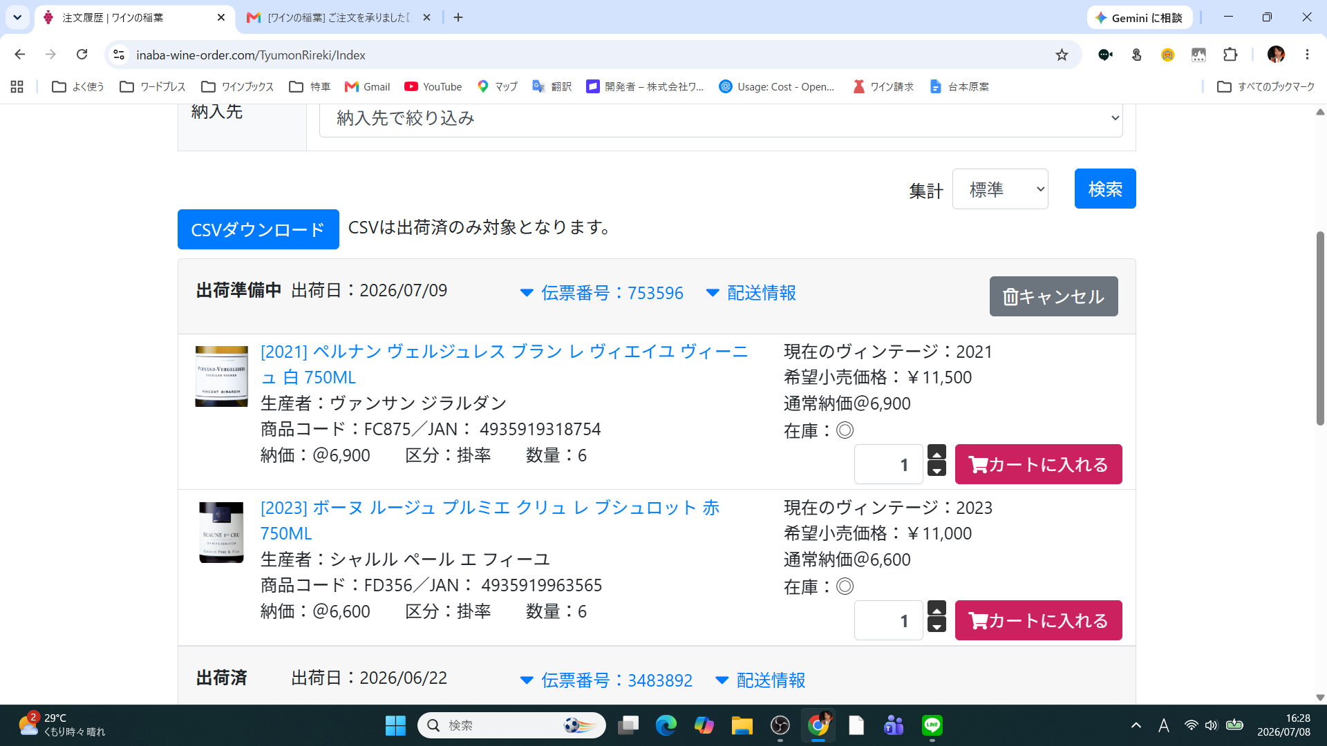Open the Gmail bookmark
The width and height of the screenshot is (1327, 746).
tap(368, 86)
